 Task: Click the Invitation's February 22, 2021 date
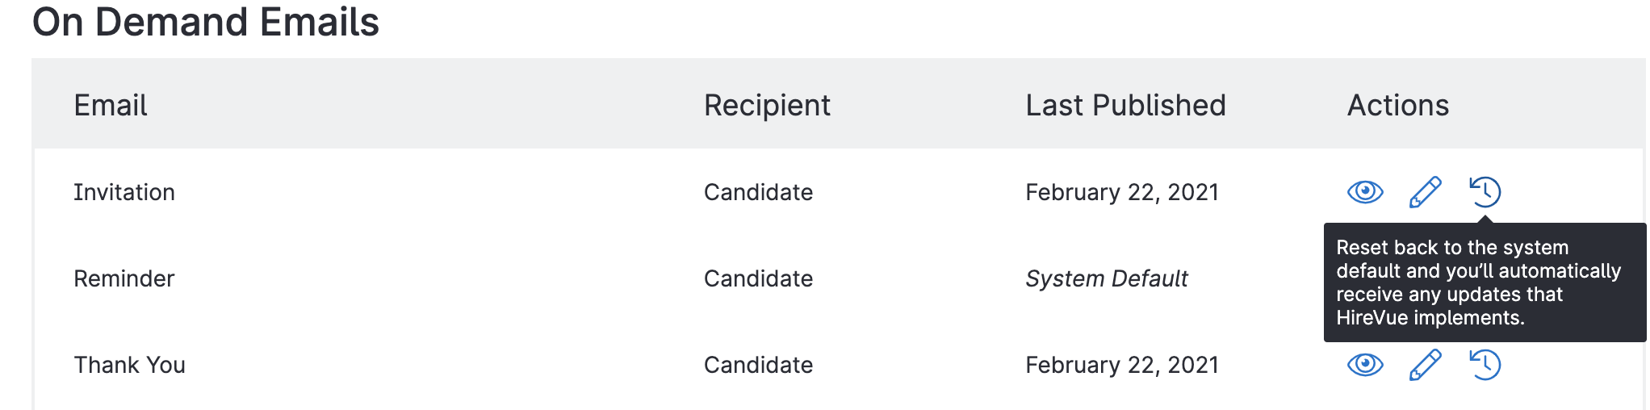[x=1122, y=192]
